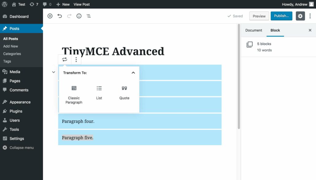Preview the post
Screen dimensions: 316x180
coord(259,16)
